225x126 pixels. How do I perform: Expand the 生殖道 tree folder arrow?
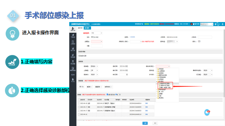click(x=157, y=94)
